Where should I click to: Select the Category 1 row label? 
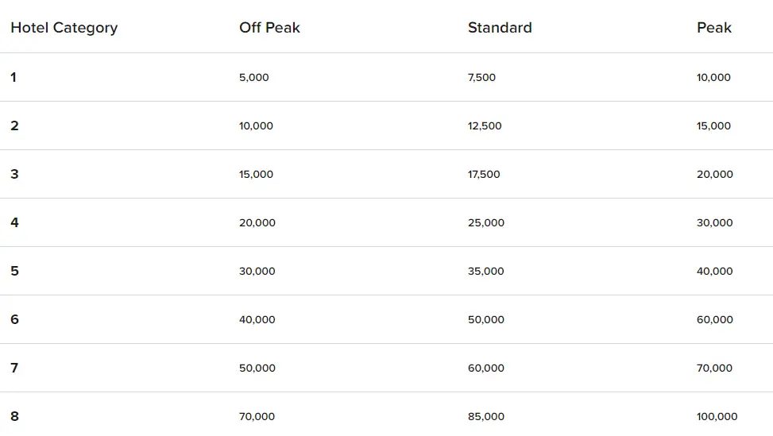(x=14, y=77)
